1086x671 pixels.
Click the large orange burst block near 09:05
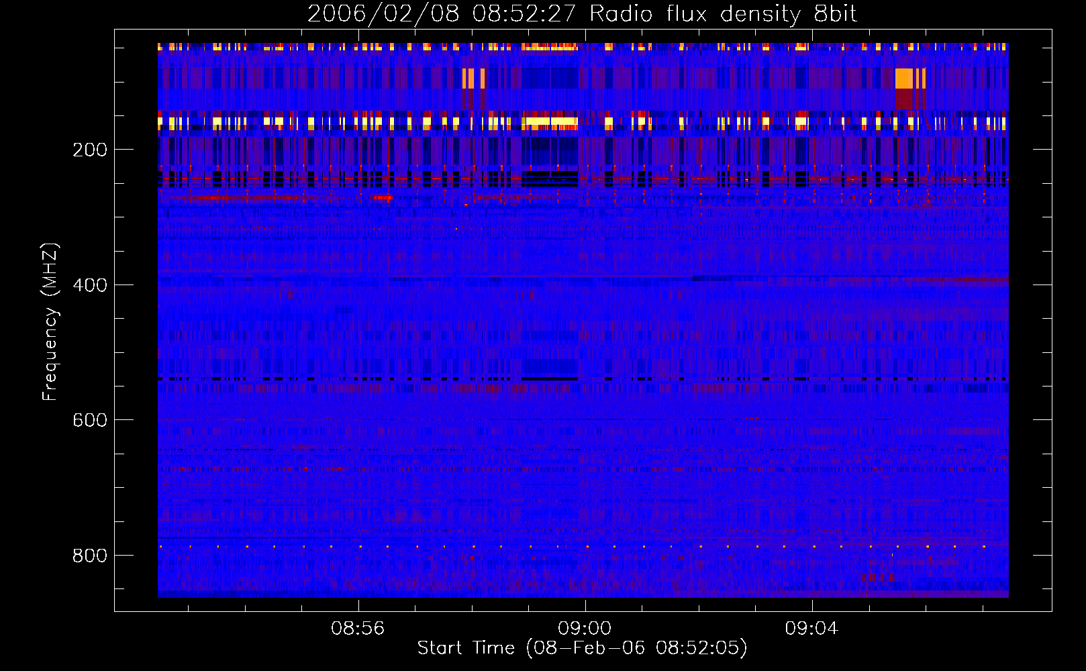click(x=904, y=79)
